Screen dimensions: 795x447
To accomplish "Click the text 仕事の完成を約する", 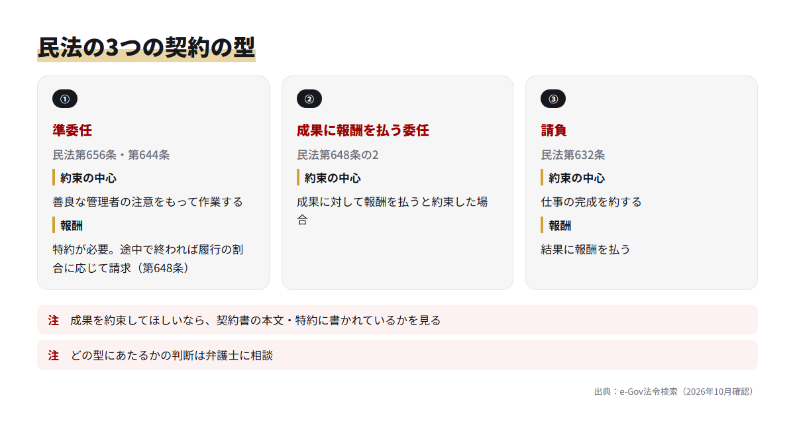I will click(x=591, y=202).
